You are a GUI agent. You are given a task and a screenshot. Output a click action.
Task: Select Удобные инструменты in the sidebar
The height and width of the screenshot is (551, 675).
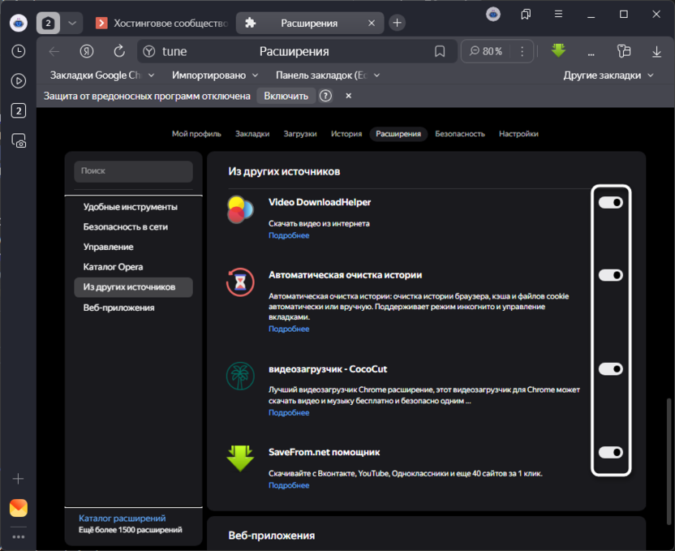(x=133, y=207)
